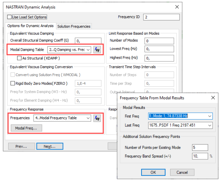Close the NASTRAN Dynamic Analysis dialog
Screen dimensions: 220x181
177,7
